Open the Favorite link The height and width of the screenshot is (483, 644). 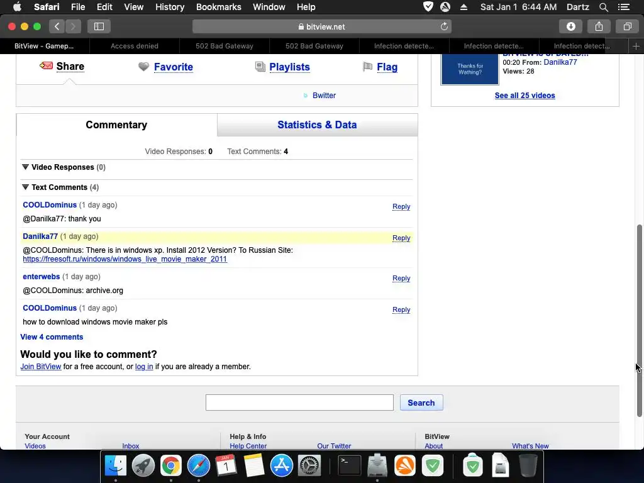pos(174,67)
